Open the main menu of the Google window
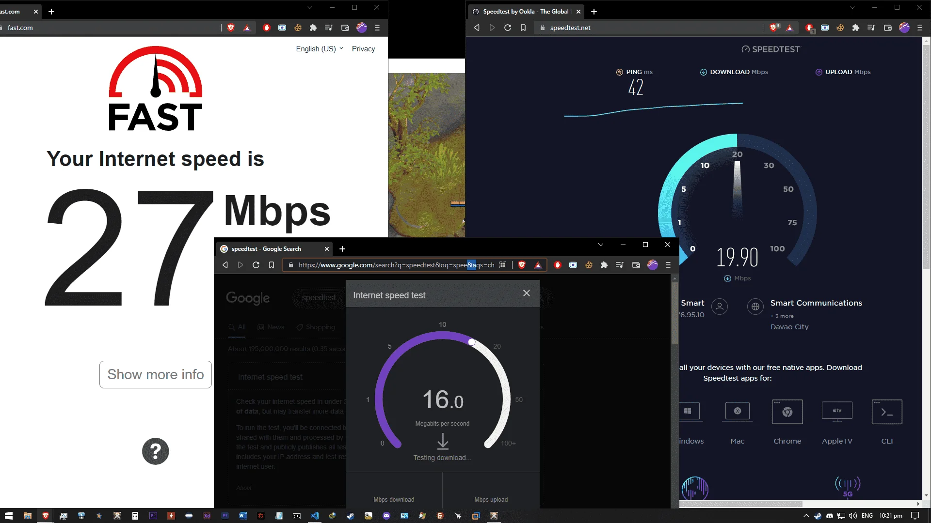The image size is (931, 523). [x=668, y=265]
